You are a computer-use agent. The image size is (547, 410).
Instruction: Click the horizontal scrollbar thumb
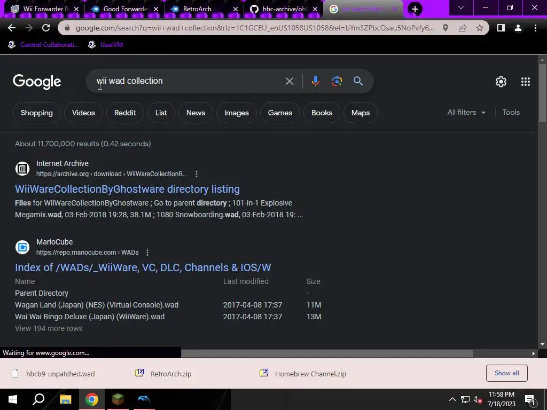click(327, 353)
